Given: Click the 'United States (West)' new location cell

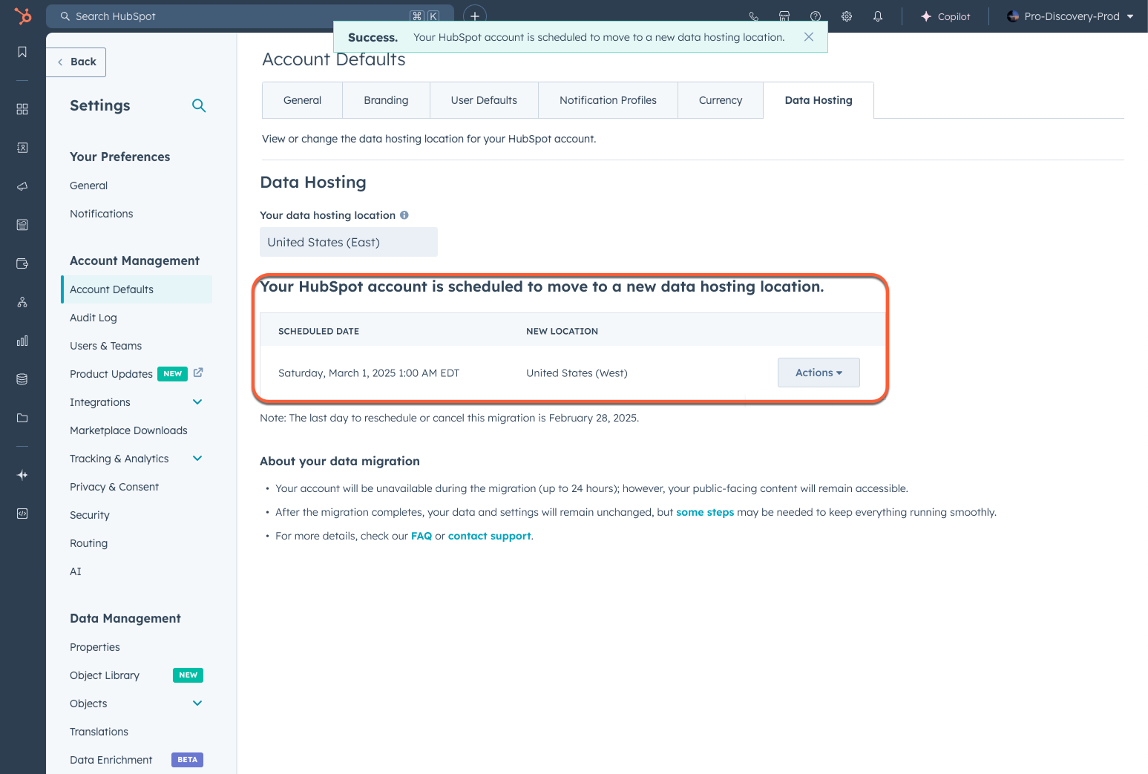Looking at the screenshot, I should tap(577, 373).
